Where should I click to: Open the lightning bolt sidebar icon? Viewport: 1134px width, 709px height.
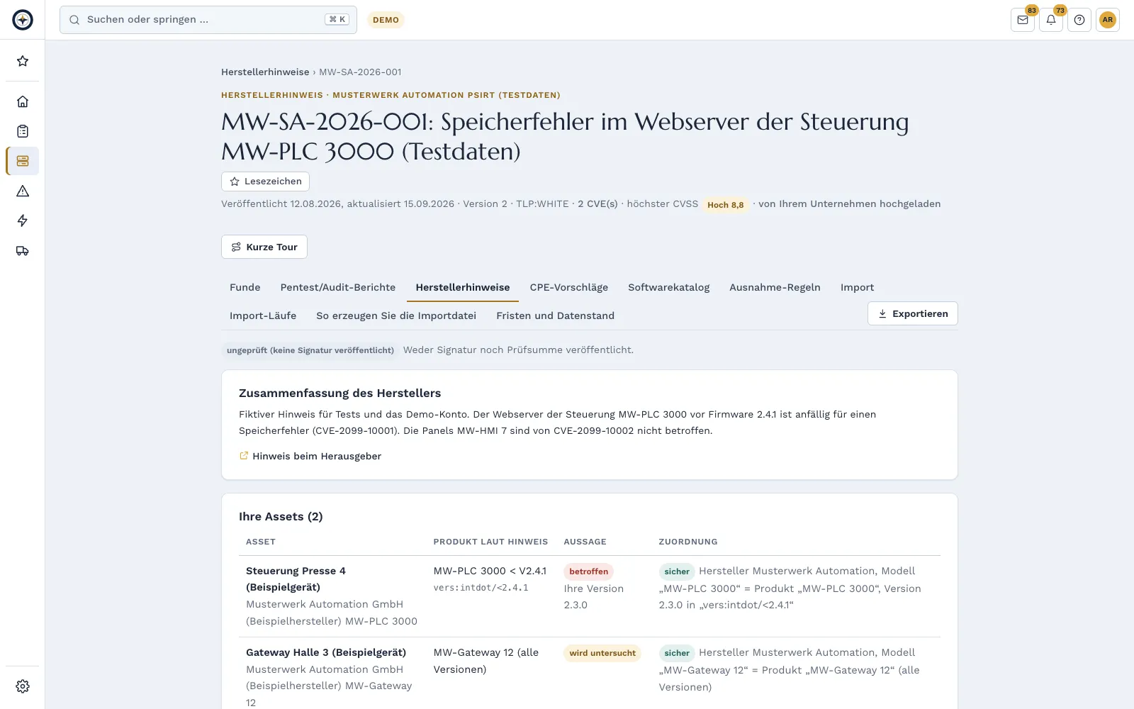(23, 220)
